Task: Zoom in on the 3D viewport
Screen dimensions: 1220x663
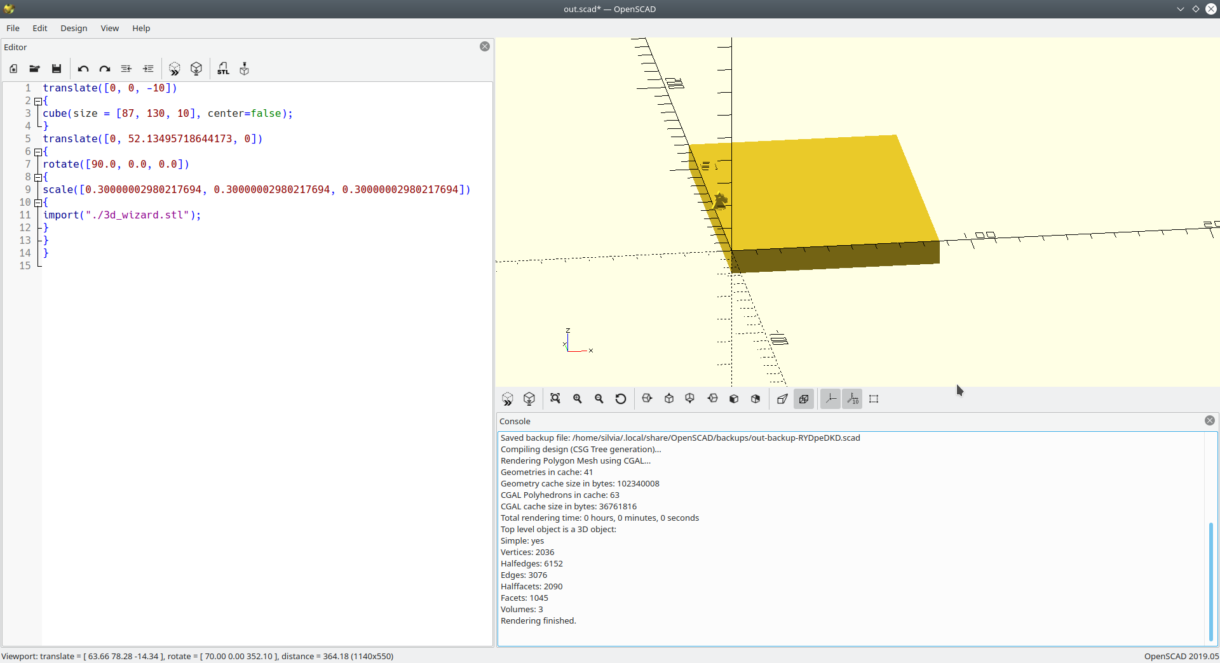Action: click(577, 399)
